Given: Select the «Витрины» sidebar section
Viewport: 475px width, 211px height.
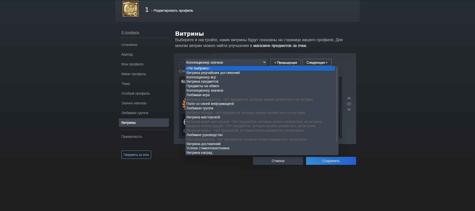Looking at the screenshot, I should pos(144,123).
